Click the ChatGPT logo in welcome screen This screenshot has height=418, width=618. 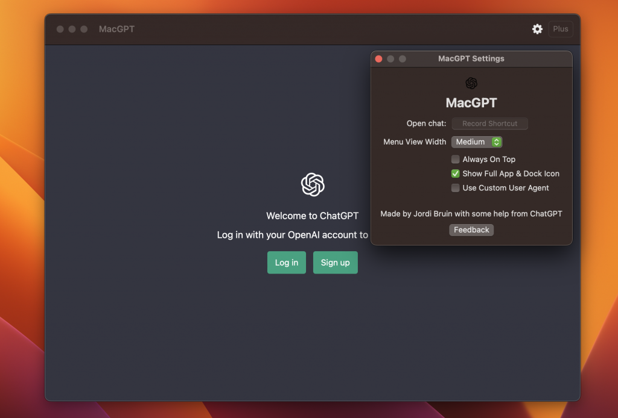click(313, 184)
